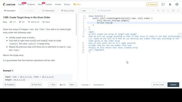
Task: Click the panel splitter handle
Action: pyautogui.click(x=78, y=43)
